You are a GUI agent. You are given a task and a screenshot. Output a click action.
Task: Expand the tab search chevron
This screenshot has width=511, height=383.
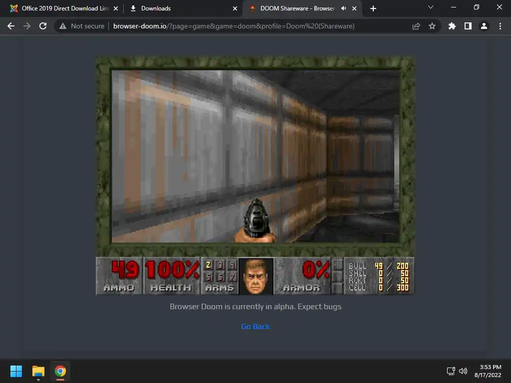tap(431, 7)
